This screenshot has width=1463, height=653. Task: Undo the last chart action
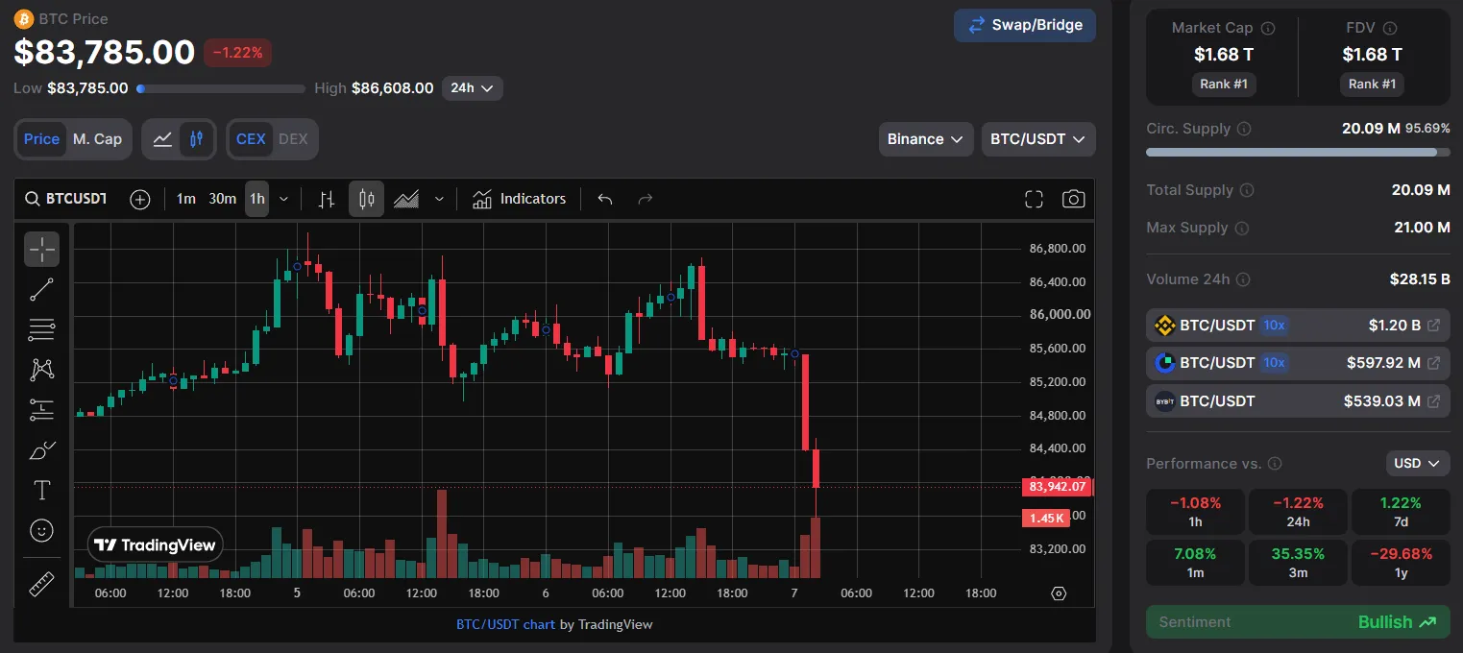[605, 199]
